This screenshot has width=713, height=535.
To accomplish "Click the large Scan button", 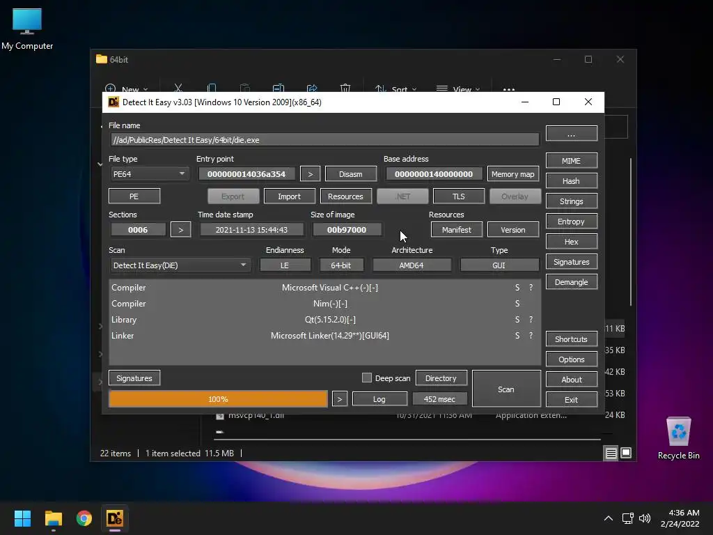I will click(x=506, y=389).
